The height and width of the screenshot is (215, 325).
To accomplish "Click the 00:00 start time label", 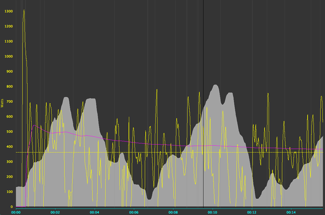I will pyautogui.click(x=16, y=212).
